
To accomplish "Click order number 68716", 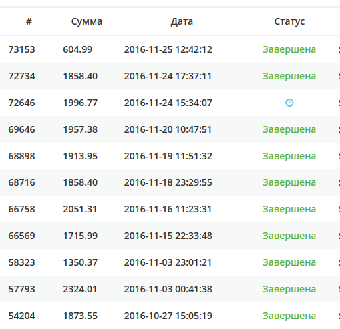I will [21, 182].
